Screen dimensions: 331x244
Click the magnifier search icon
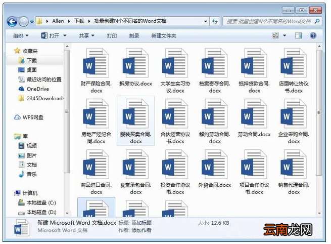[x=317, y=21]
